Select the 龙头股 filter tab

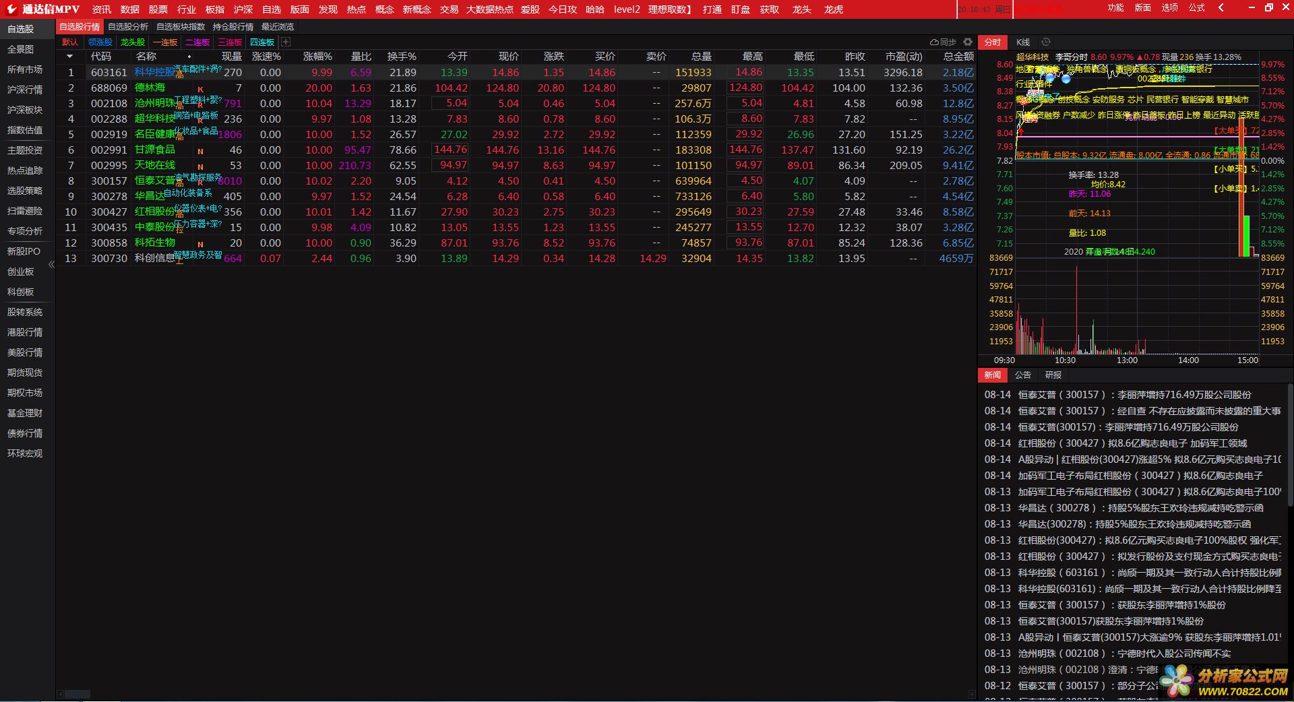pyautogui.click(x=133, y=42)
